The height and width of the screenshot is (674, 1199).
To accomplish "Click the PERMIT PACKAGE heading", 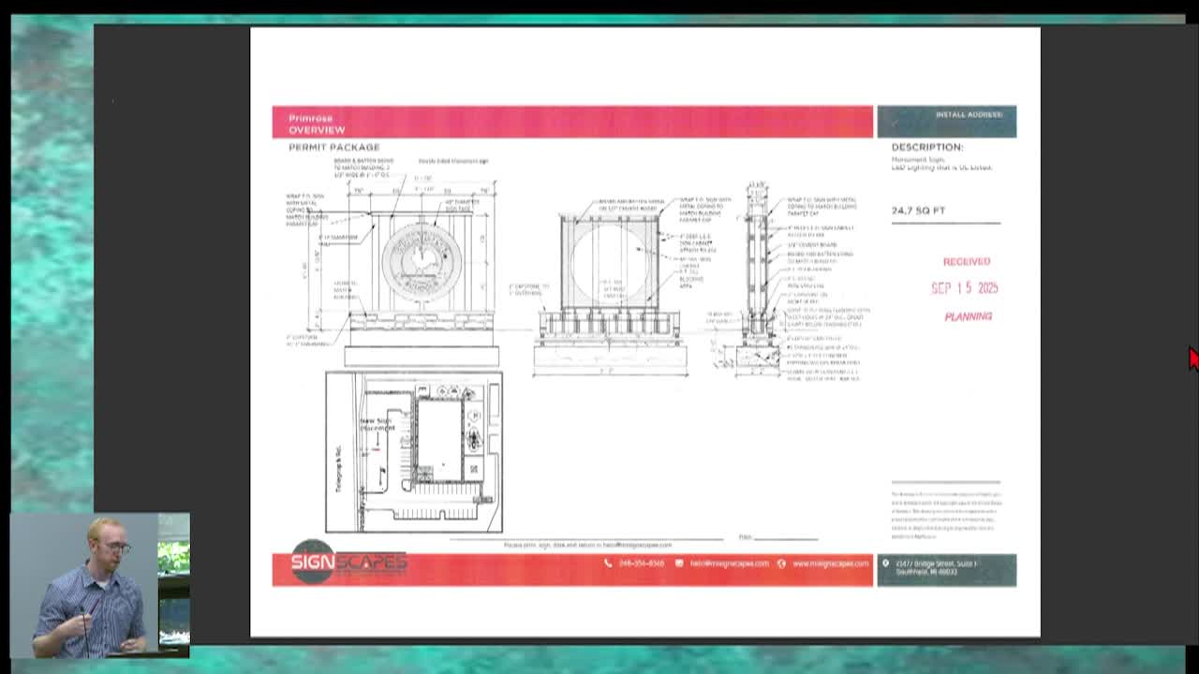I will click(333, 148).
